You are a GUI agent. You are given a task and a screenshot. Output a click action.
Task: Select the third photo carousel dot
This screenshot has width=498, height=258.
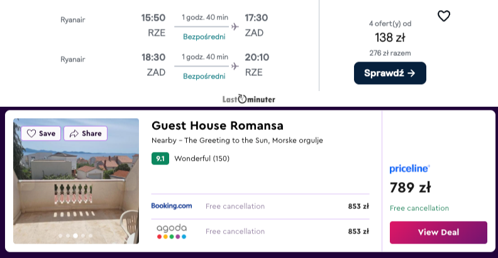click(75, 235)
